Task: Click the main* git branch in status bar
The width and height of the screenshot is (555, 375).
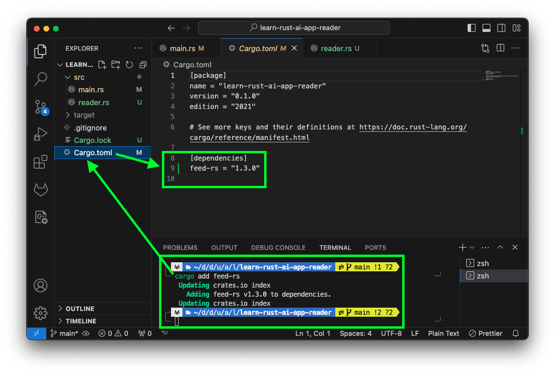Action: pos(64,333)
